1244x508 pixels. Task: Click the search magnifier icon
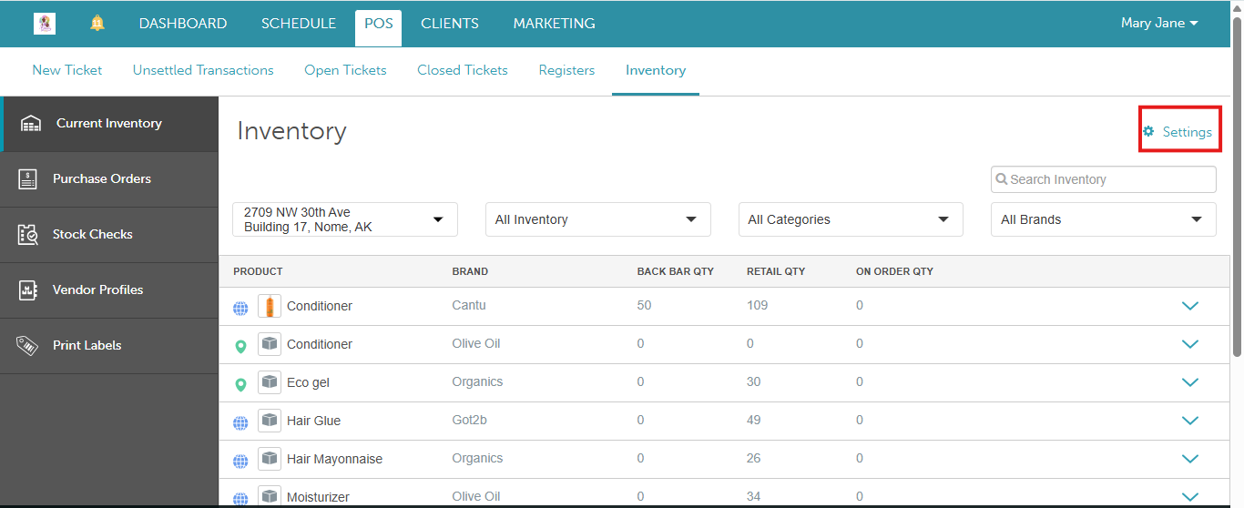pos(1002,179)
